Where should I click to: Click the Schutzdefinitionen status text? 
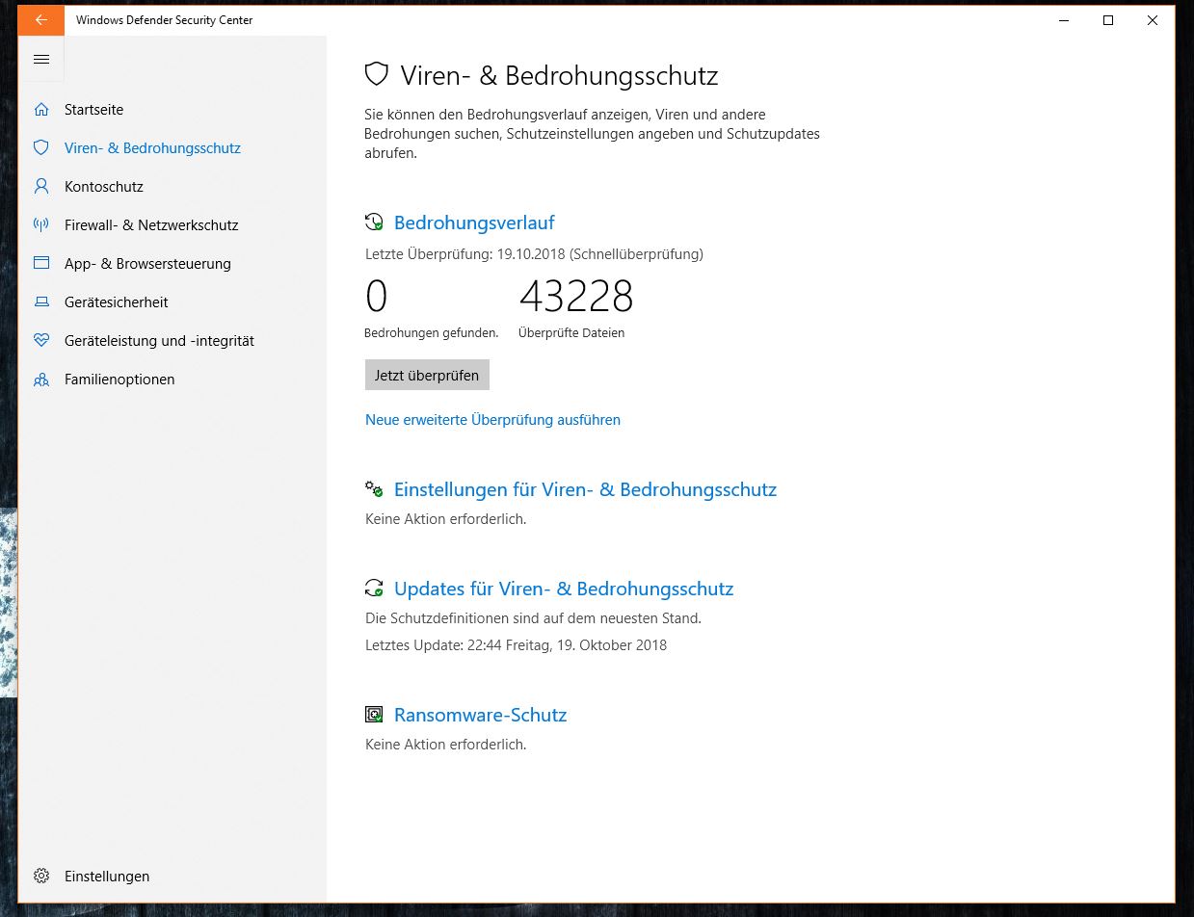(x=533, y=618)
